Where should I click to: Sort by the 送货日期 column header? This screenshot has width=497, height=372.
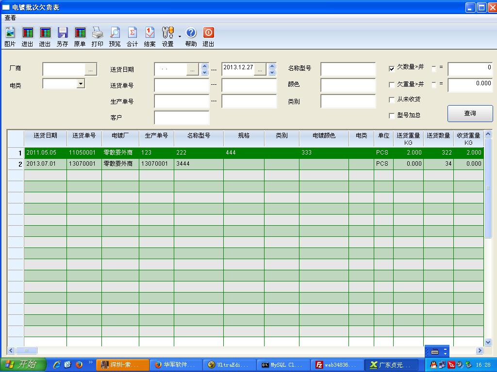pos(45,139)
